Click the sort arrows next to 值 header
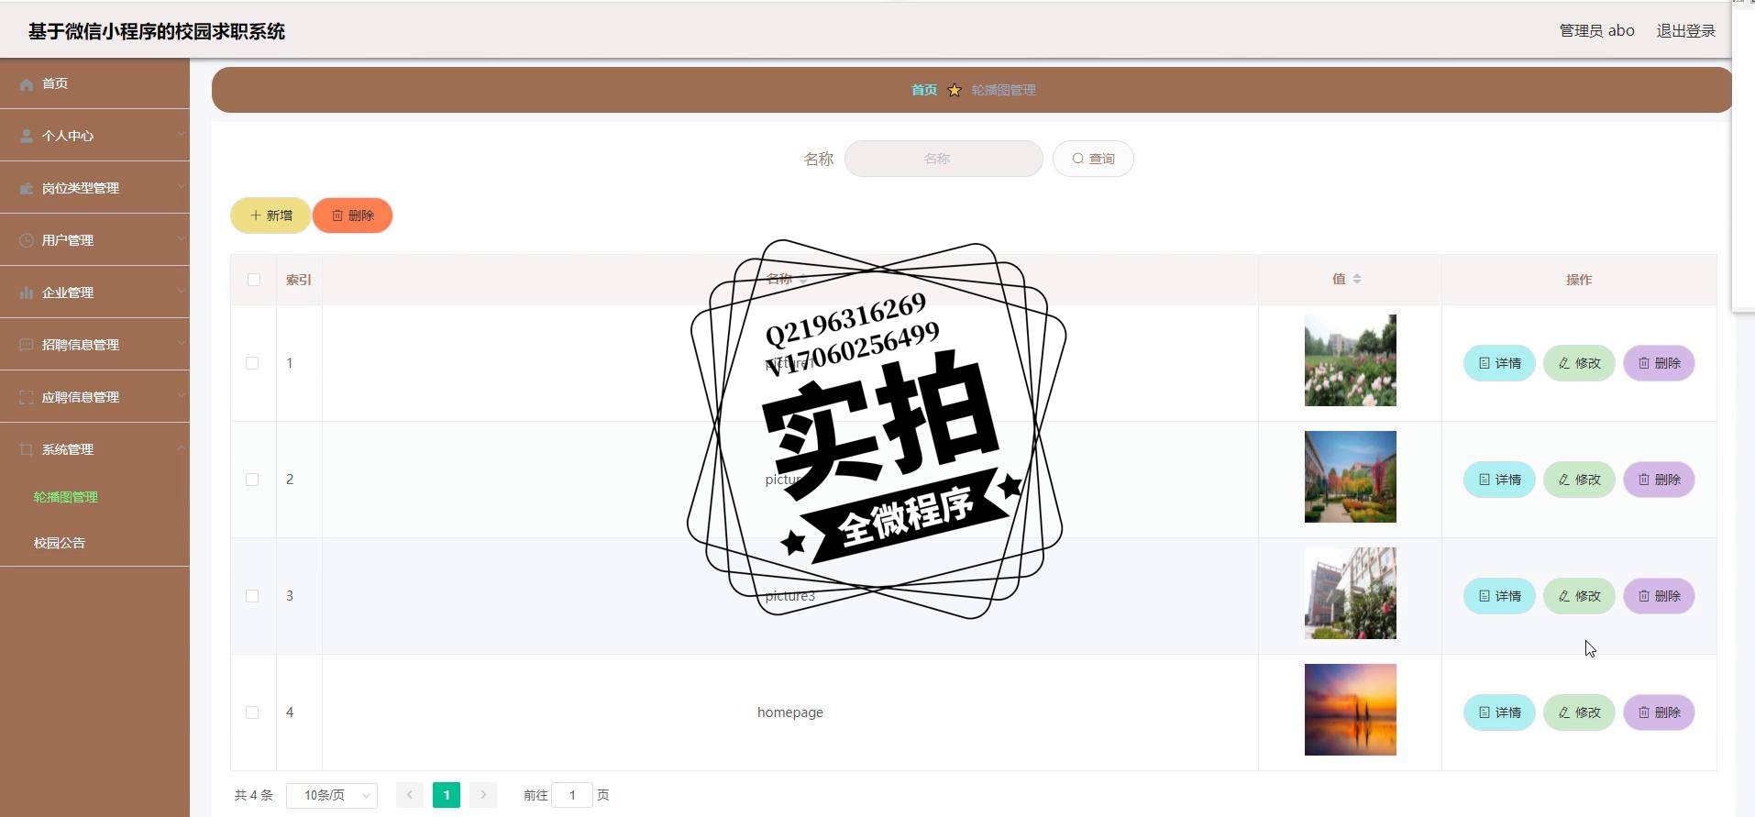The image size is (1755, 817). [1357, 279]
